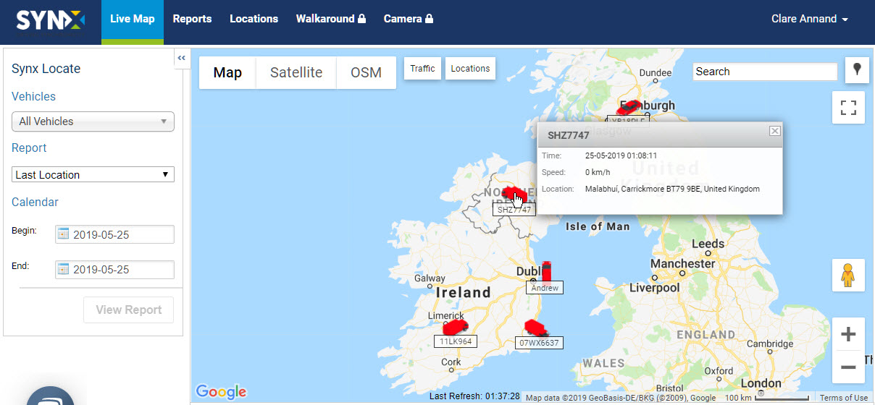This screenshot has width=875, height=405.
Task: Click the red vehicle marker labeled 11LK964
Action: coord(456,328)
